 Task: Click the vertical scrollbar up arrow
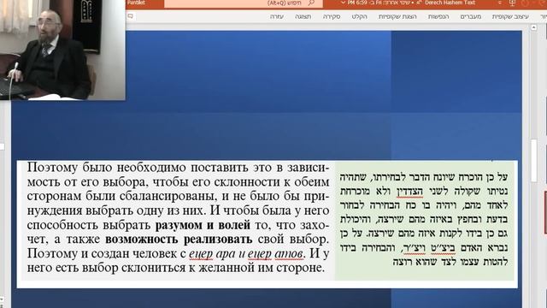533,27
